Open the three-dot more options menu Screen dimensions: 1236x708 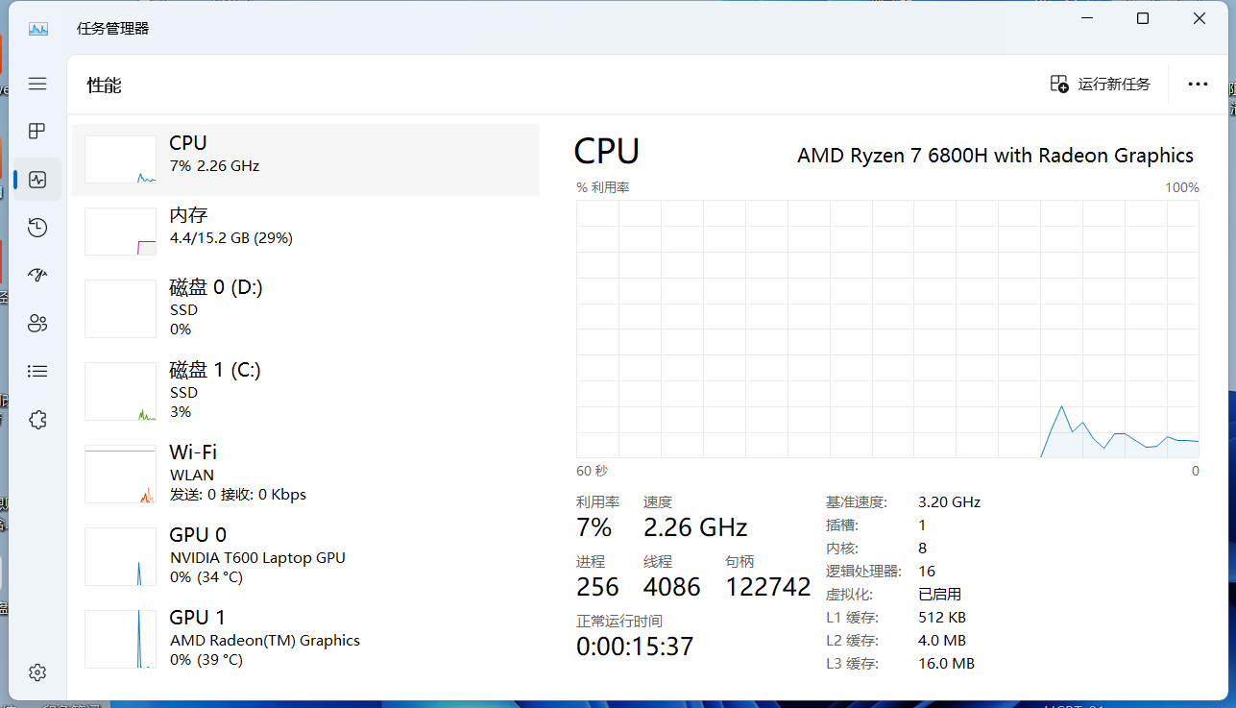[1198, 84]
